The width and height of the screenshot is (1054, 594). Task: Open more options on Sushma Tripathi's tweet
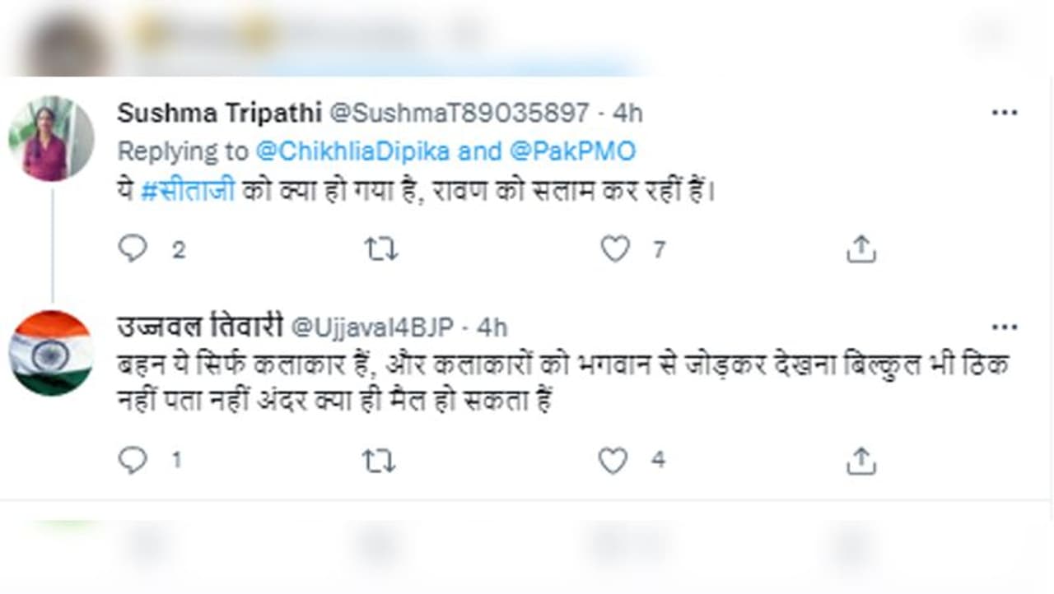tap(1005, 114)
